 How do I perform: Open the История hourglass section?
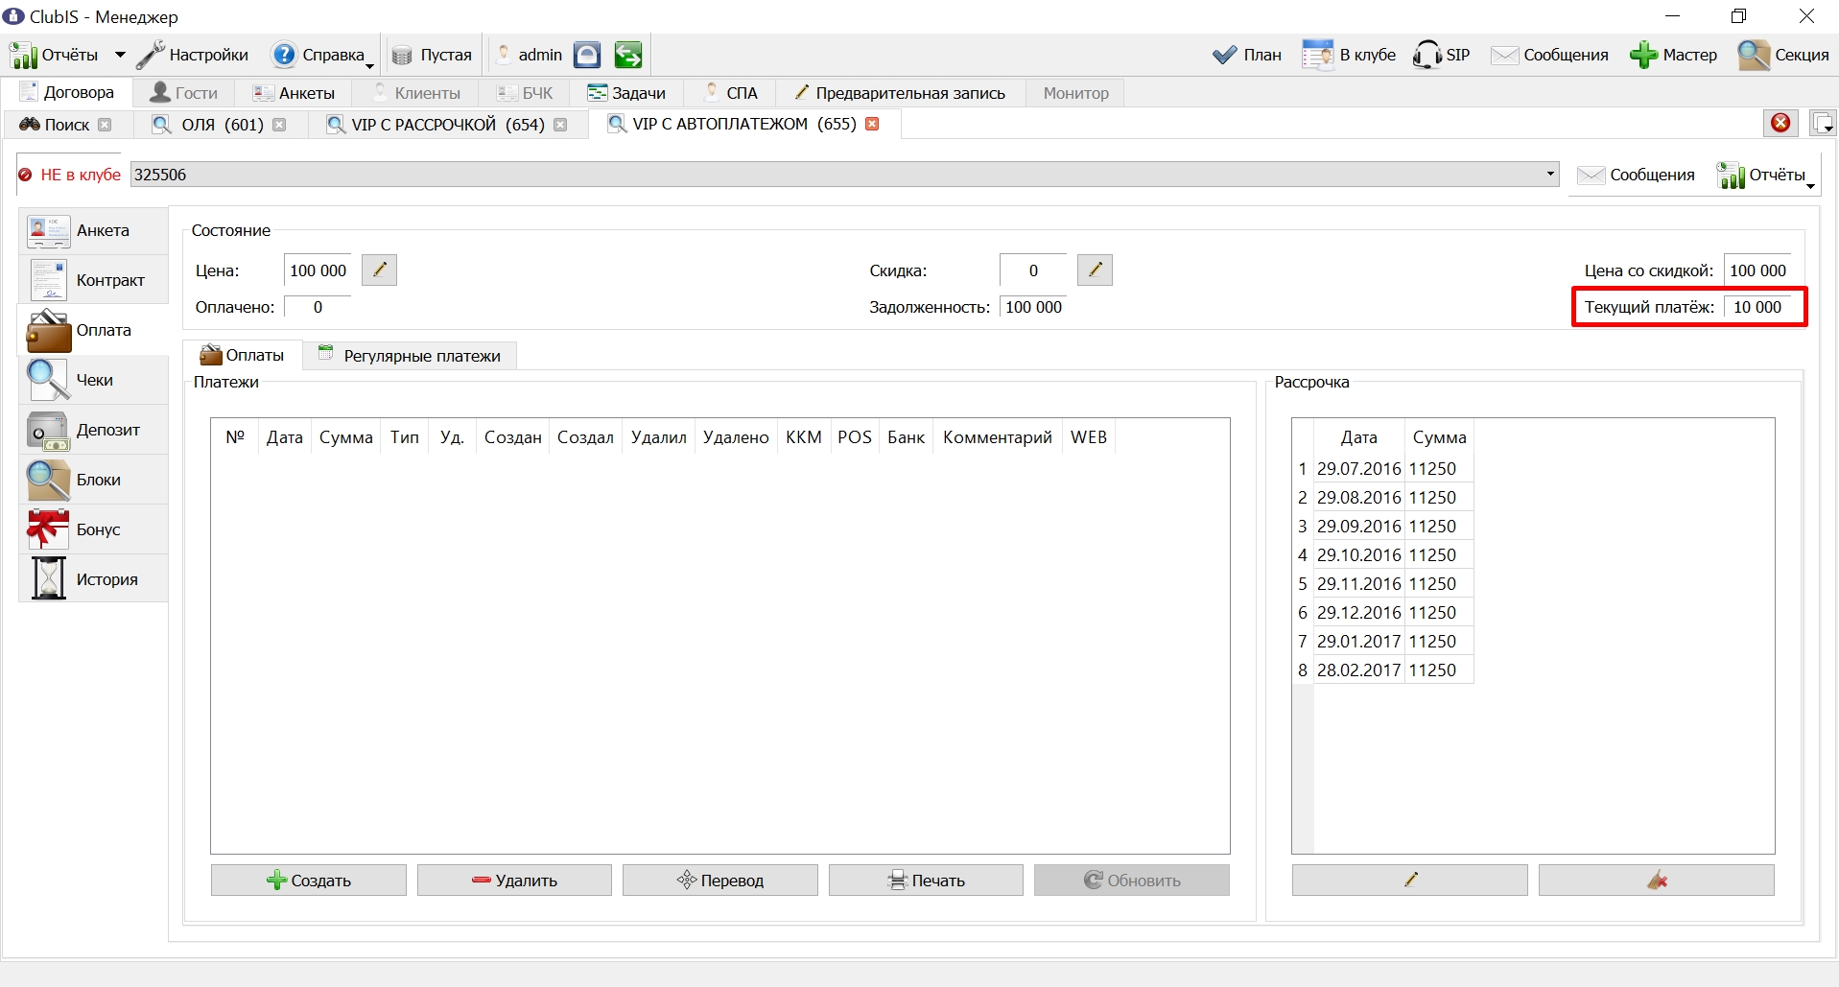click(x=93, y=579)
